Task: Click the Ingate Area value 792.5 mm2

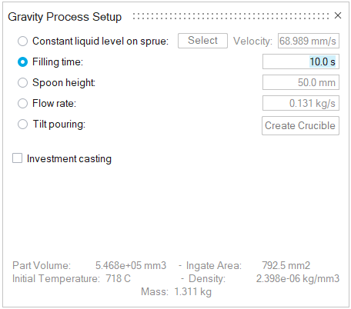Action: 286,265
